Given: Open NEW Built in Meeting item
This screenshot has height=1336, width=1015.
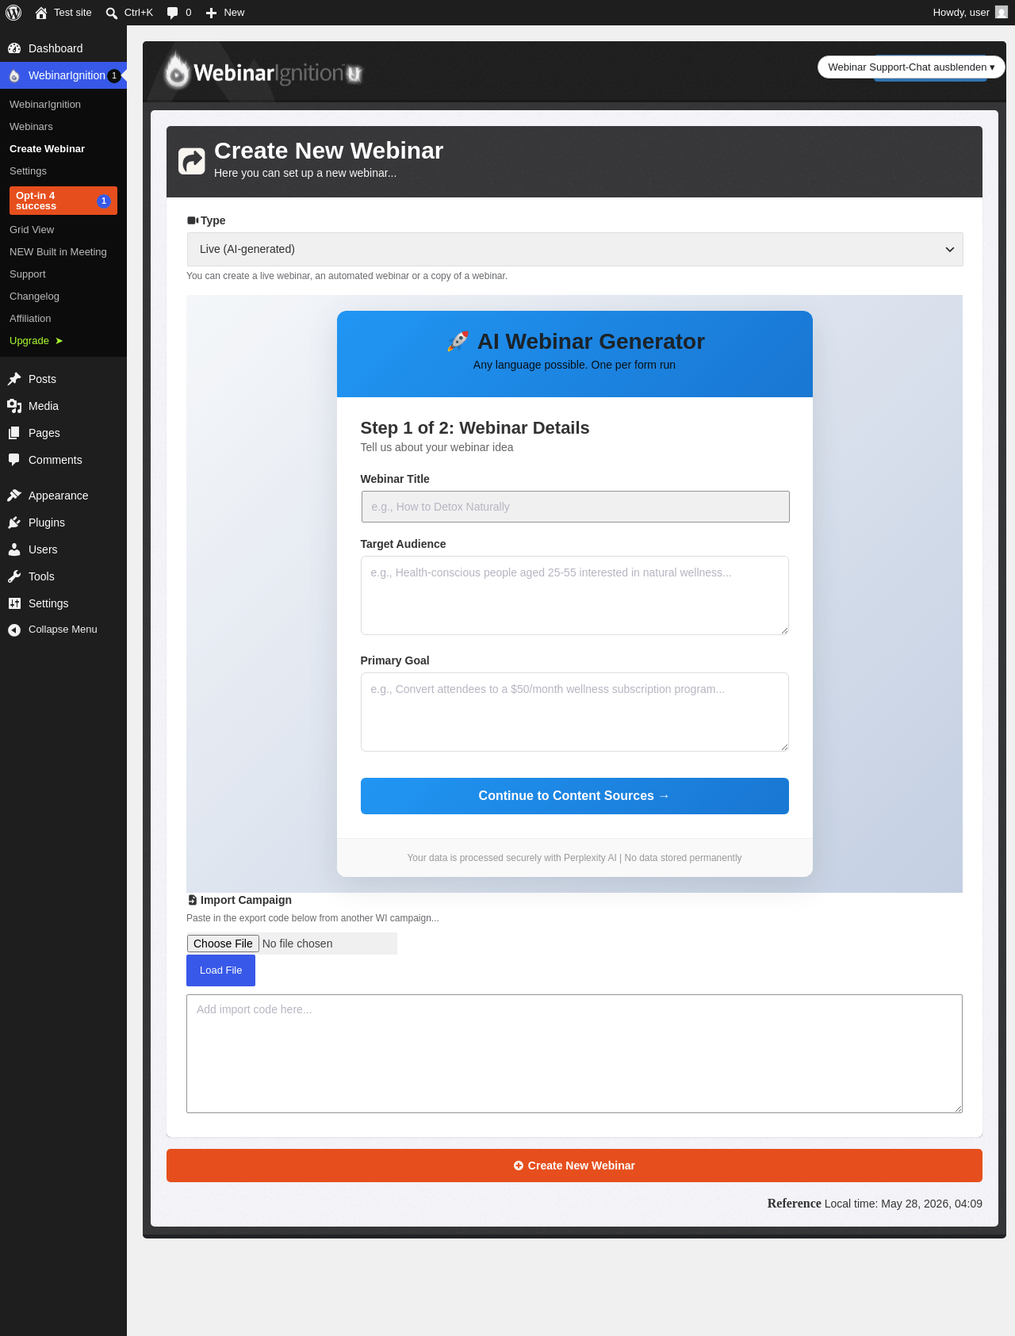Looking at the screenshot, I should (x=58, y=252).
